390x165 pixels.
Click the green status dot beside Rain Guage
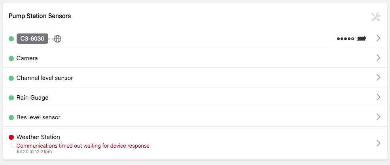pyautogui.click(x=11, y=98)
